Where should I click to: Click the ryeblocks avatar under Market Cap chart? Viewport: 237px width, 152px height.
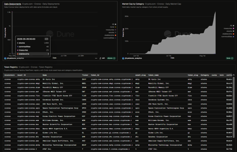(123, 58)
